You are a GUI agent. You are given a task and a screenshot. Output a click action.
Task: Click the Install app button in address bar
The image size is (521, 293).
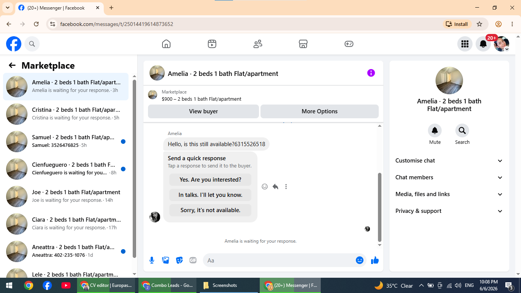point(457,24)
